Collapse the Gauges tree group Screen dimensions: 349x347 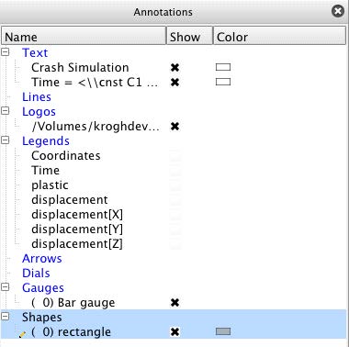(6, 286)
